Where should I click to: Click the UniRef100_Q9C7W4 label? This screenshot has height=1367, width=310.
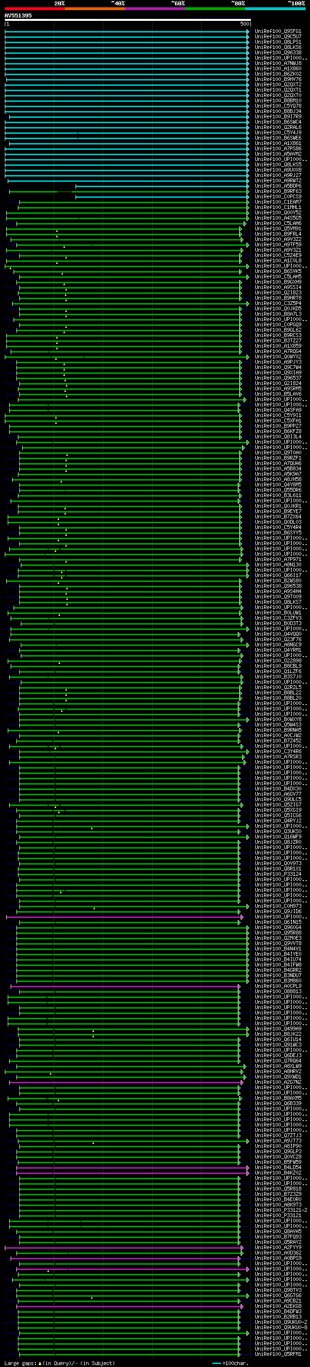(x=278, y=367)
